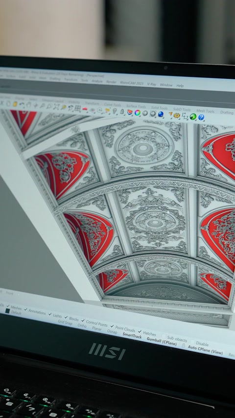Screen dimensions: 235x418
Task: Click the Default layer color swatch
Action: (x=7, y=311)
